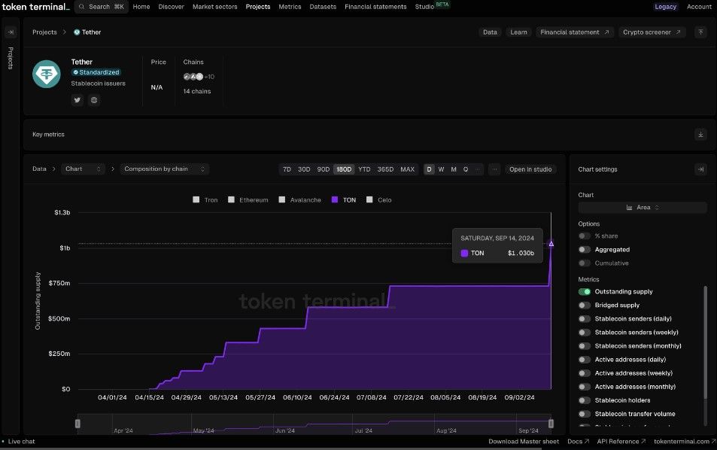Screen dimensions: 717x450
Task: Open Live chat
Action: 21,442
